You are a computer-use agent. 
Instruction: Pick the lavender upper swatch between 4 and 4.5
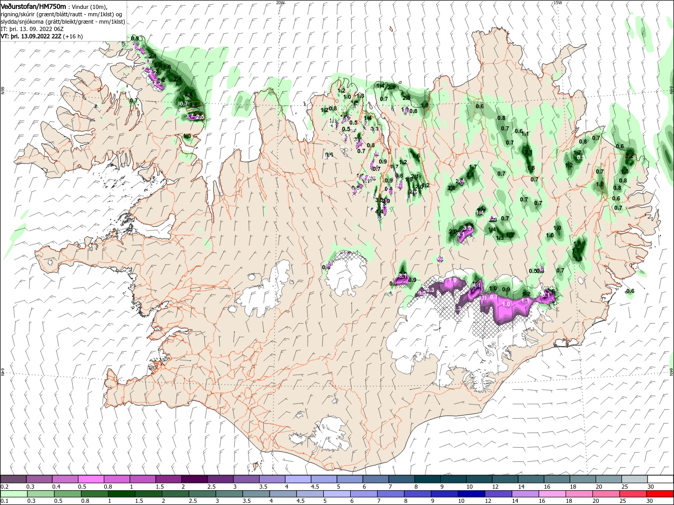[x=298, y=479]
